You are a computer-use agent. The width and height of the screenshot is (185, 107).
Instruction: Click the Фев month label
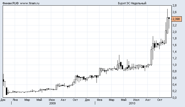point(100,100)
